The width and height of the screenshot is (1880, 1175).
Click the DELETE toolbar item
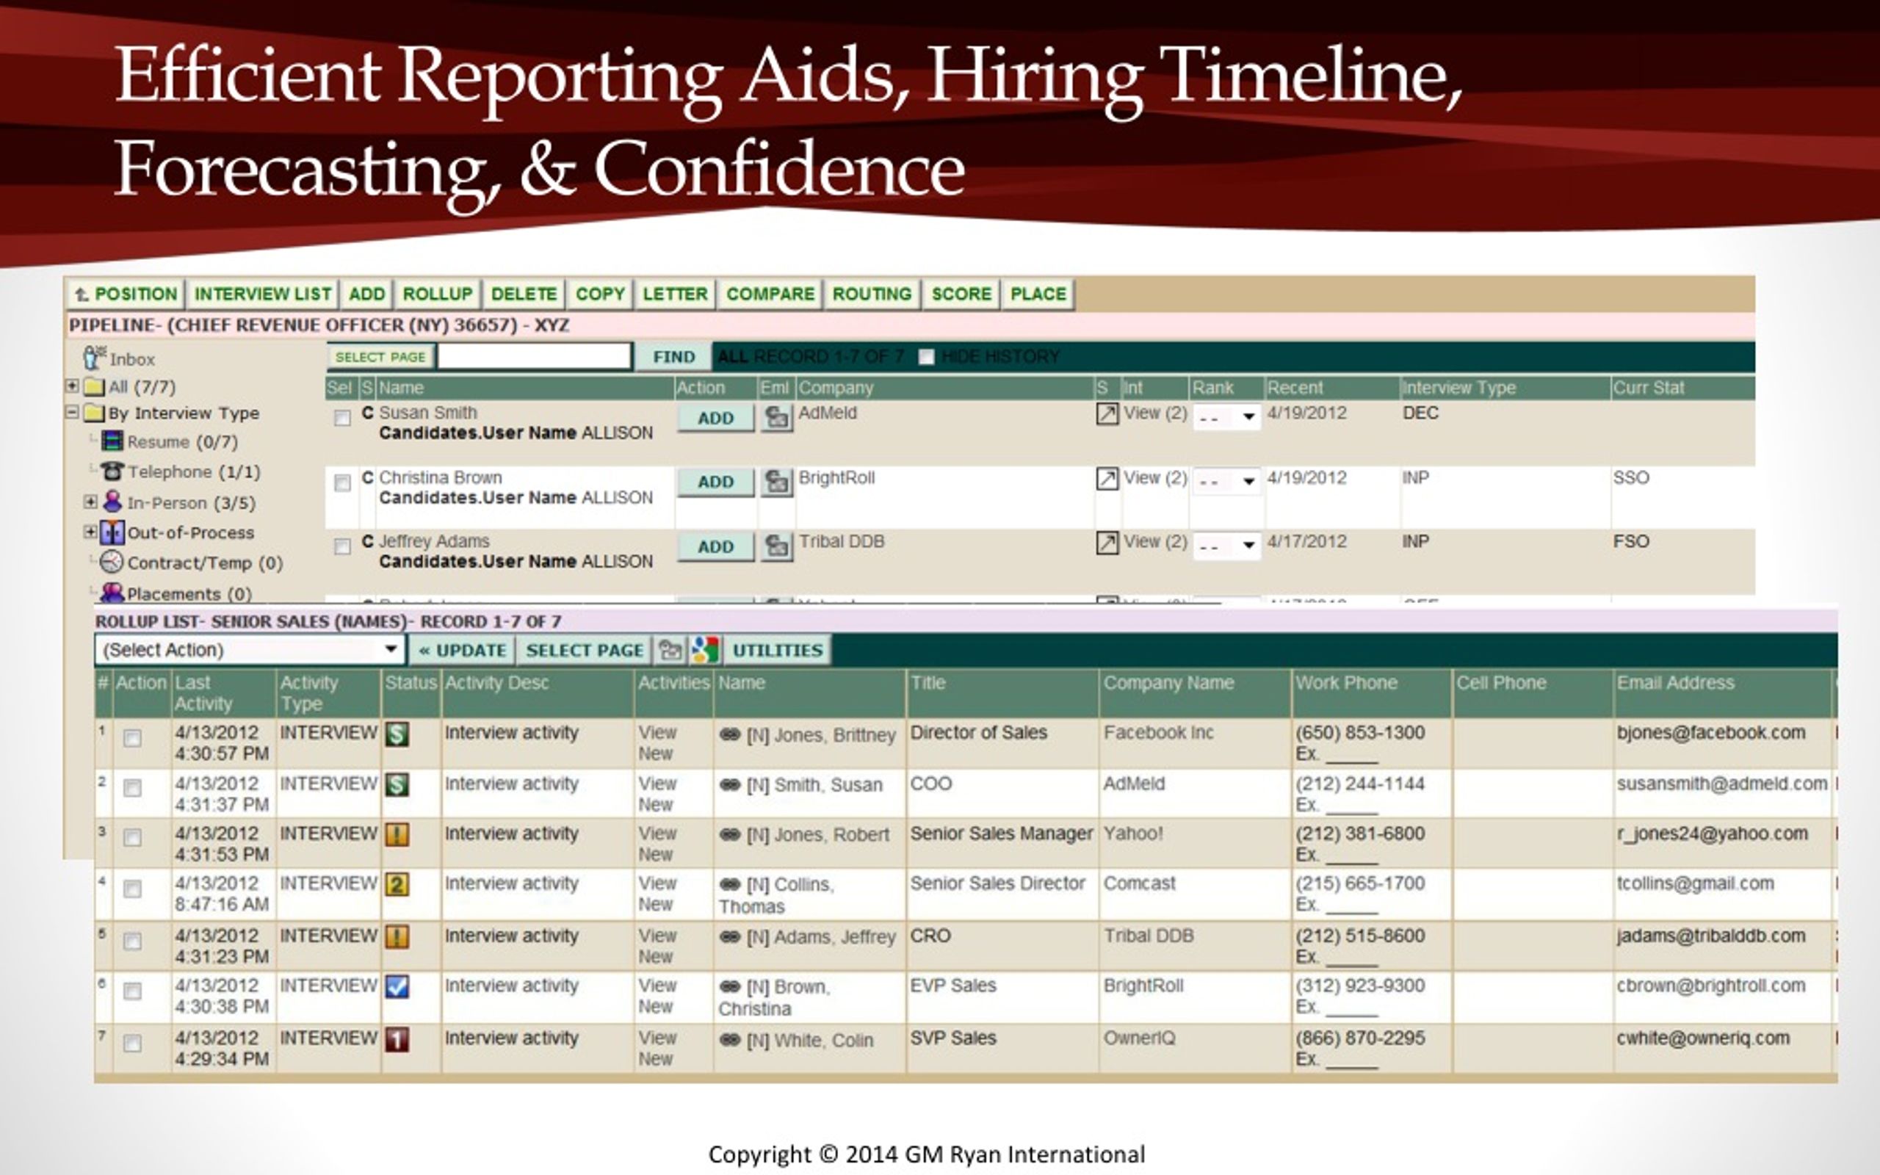524,294
